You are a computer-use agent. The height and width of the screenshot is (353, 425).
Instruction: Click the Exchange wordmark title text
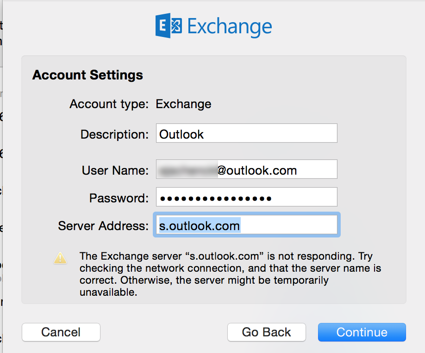tap(230, 27)
